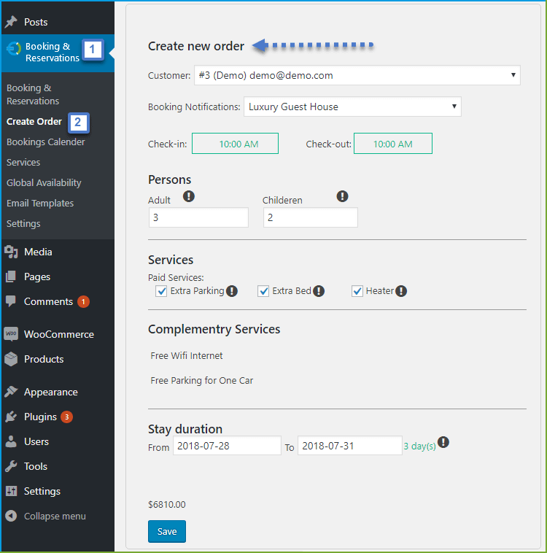Click info icon beside Heater
This screenshot has width=547, height=553.
(x=401, y=291)
